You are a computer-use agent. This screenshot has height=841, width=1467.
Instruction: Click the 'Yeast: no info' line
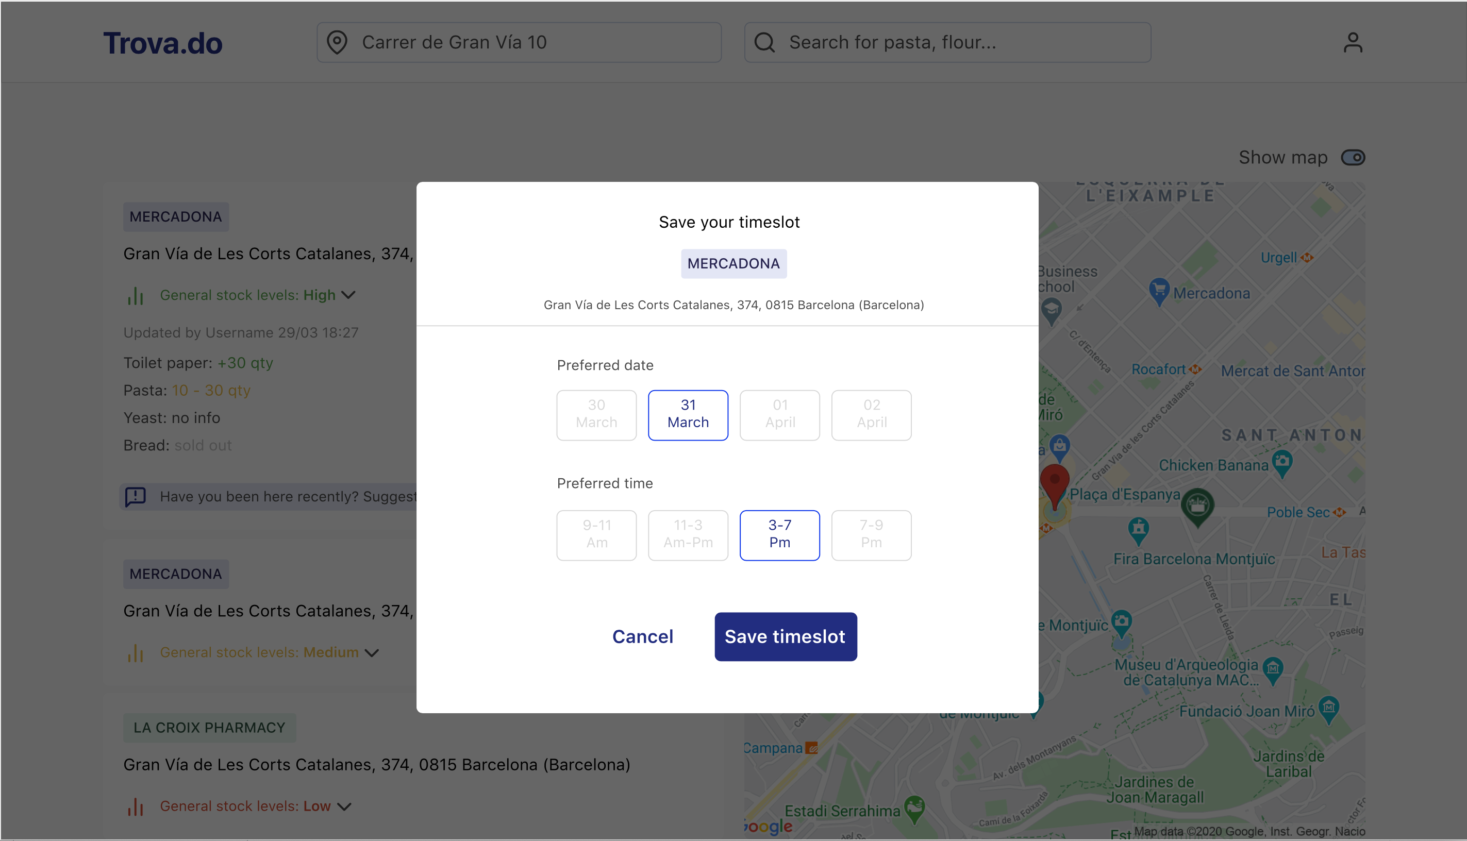pyautogui.click(x=172, y=417)
